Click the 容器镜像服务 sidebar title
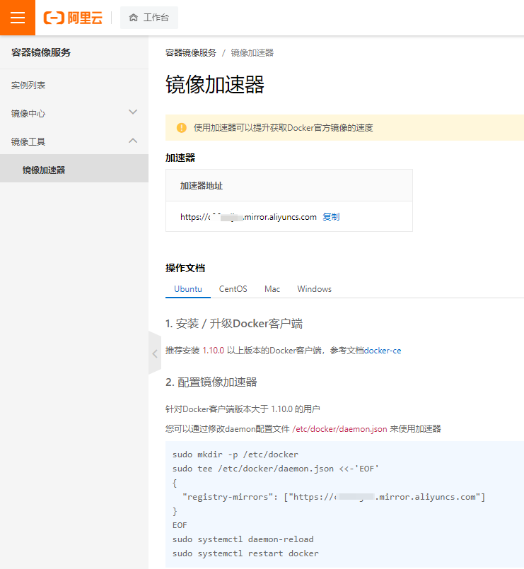This screenshot has width=524, height=569. coord(41,52)
